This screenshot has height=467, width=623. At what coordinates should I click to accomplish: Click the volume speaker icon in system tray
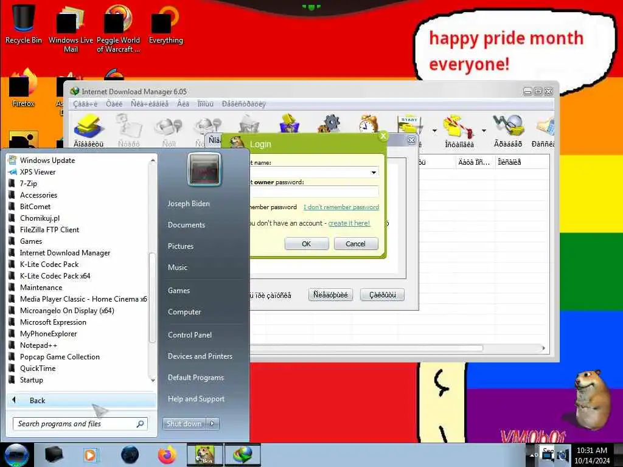563,455
